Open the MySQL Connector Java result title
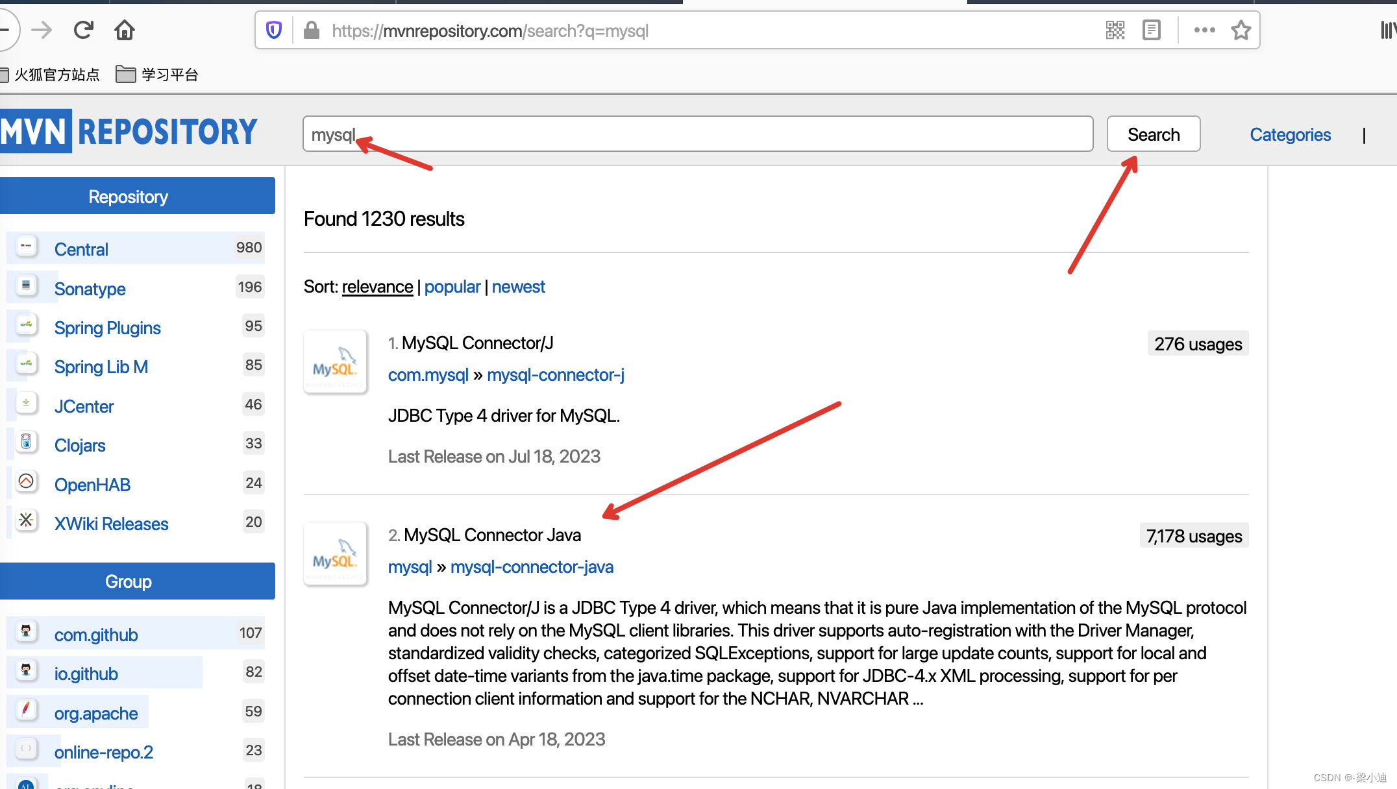Image resolution: width=1397 pixels, height=789 pixels. (x=493, y=535)
